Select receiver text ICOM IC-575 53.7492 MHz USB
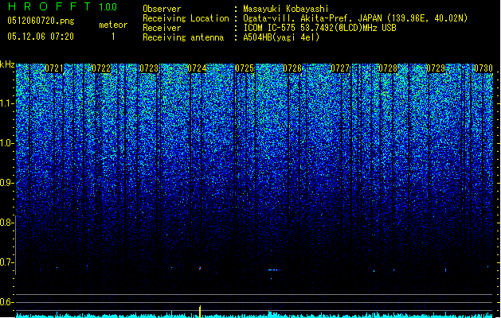Viewport: 501px width, 318px height. [x=320, y=28]
